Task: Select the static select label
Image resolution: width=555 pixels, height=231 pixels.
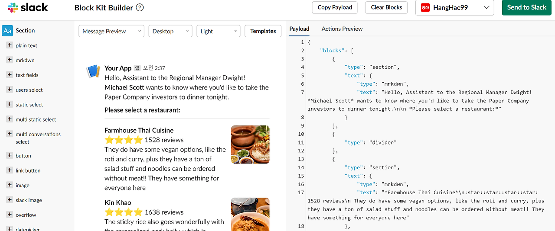Action: click(29, 105)
